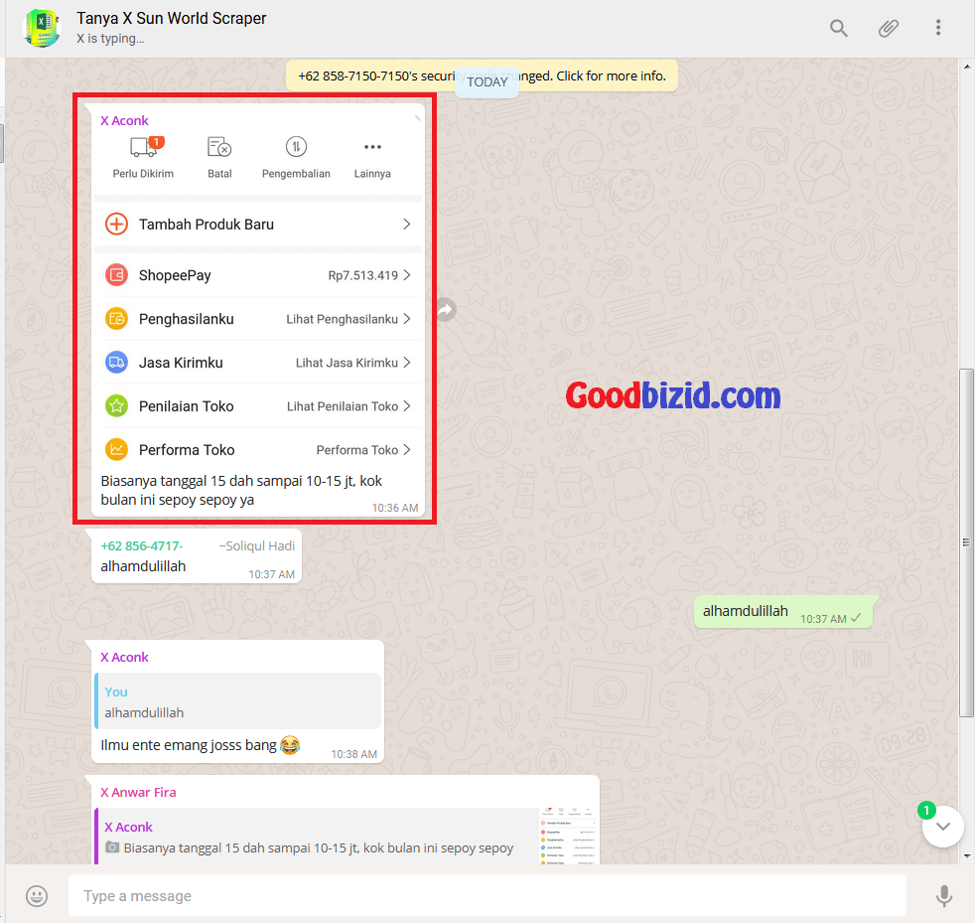
Task: Click the Penilaian Toko star icon
Action: tap(116, 405)
